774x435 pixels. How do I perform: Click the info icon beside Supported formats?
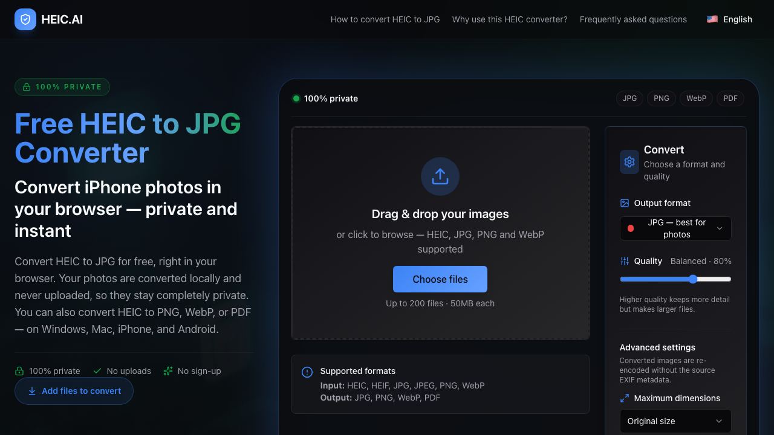click(x=307, y=372)
